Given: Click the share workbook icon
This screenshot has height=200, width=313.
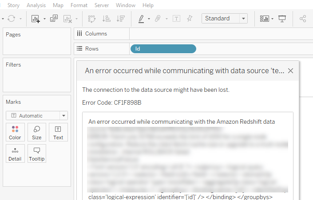Looking at the screenshot, I should 303,19.
